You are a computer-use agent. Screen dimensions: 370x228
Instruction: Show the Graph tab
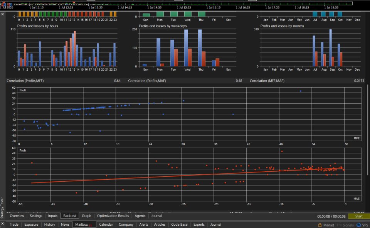[86, 216]
